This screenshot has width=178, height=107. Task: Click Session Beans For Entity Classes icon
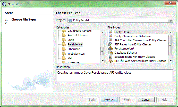point(111,57)
